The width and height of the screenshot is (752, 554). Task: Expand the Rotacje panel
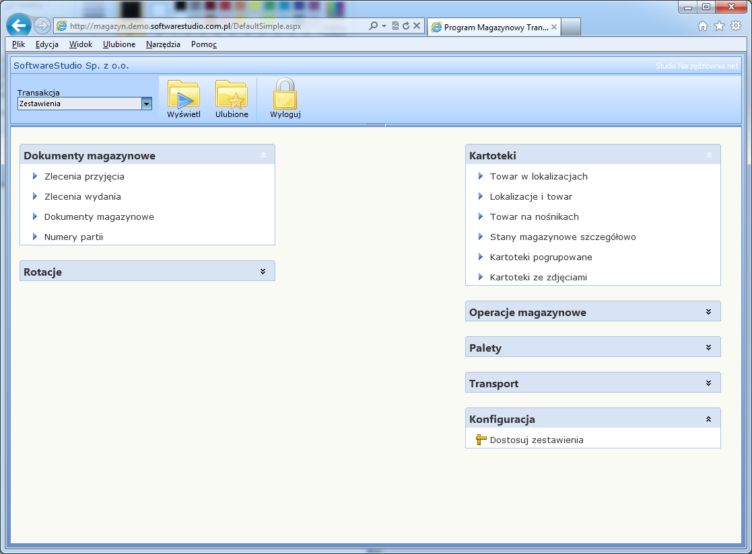(x=263, y=272)
